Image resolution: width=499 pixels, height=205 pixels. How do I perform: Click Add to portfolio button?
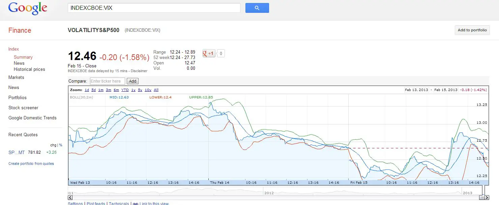click(x=472, y=30)
